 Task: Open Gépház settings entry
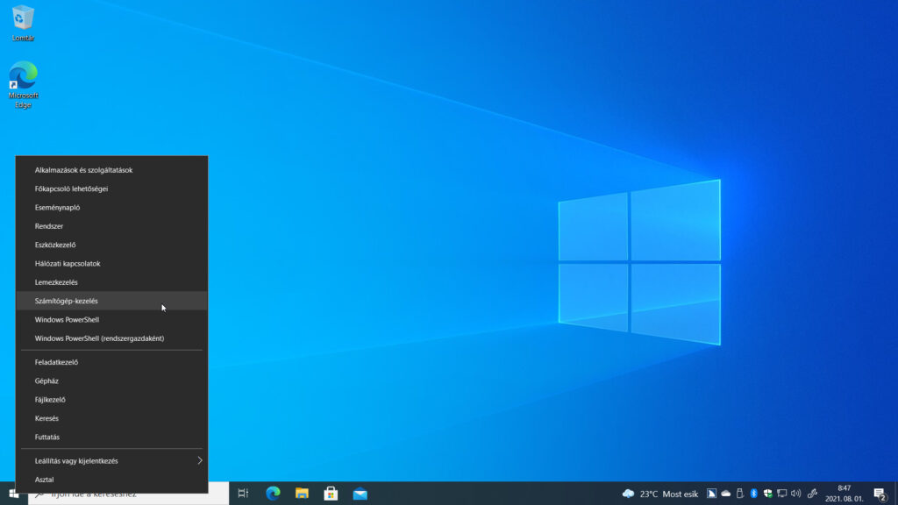[x=111, y=381]
